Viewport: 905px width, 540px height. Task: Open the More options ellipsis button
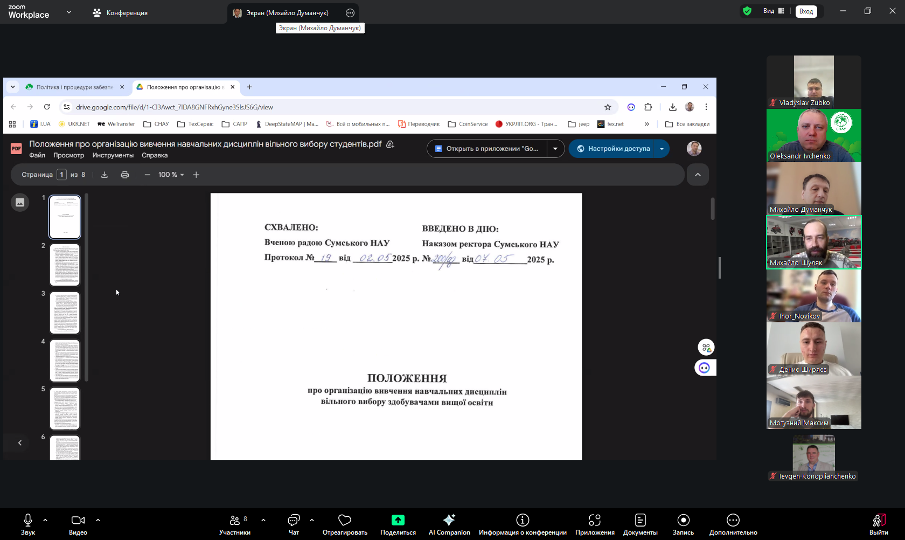click(733, 520)
